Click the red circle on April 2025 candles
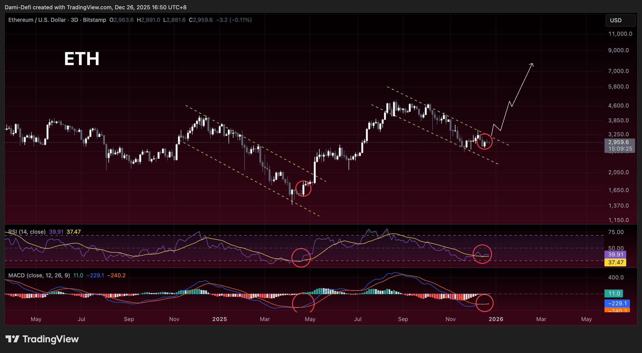 click(303, 189)
